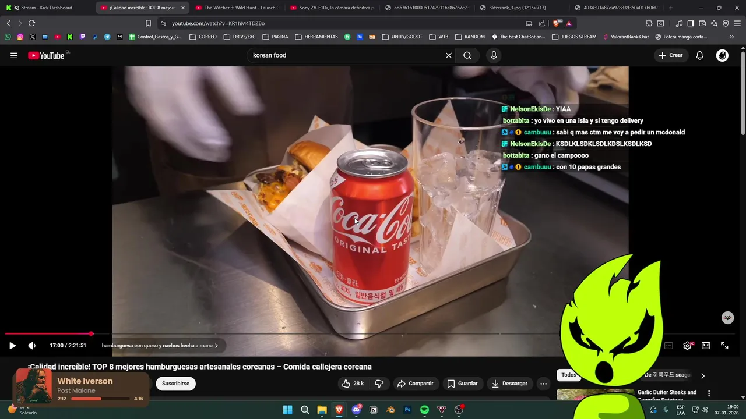This screenshot has height=419, width=746.
Task: Download the video with Descargar
Action: [x=509, y=384]
